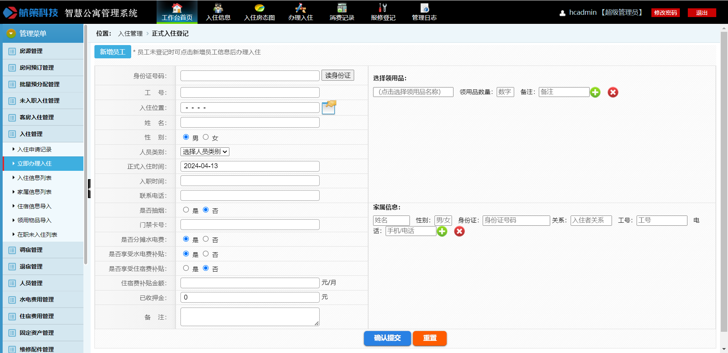Choose 否 for 是否分摊水电费
Viewport: 728px width, 353px height.
click(206, 239)
